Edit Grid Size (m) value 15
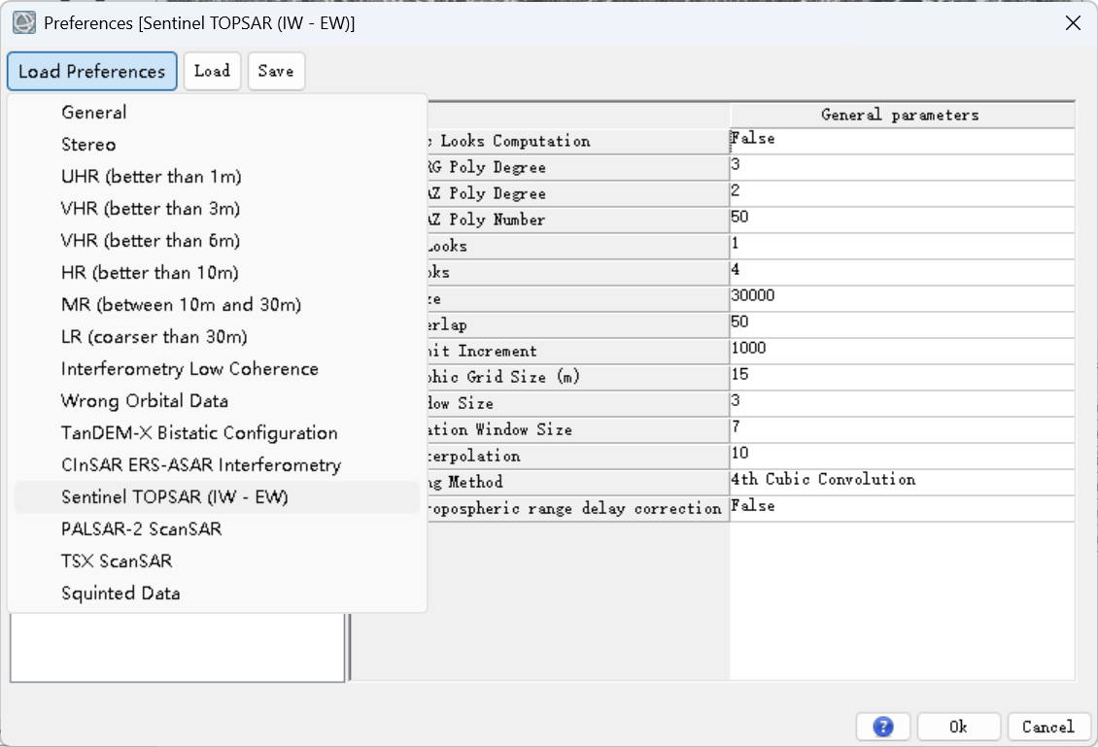 (902, 377)
